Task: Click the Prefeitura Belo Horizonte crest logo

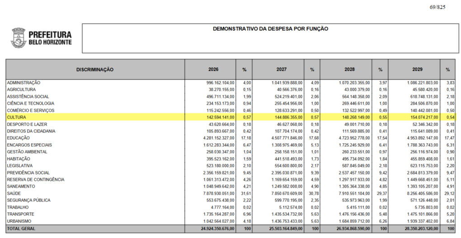Action: pos(18,38)
